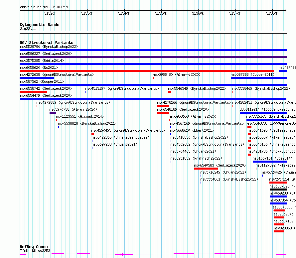Open the esv2659845 variant label
The width and height of the screenshot is (296, 258).
tap(284, 214)
